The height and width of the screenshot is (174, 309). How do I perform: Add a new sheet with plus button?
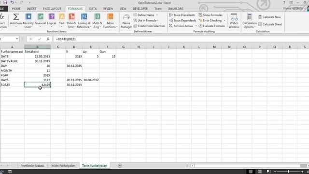click(x=120, y=166)
